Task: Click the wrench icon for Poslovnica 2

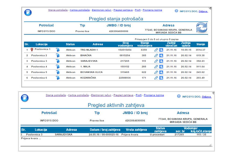Action: click(x=161, y=56)
